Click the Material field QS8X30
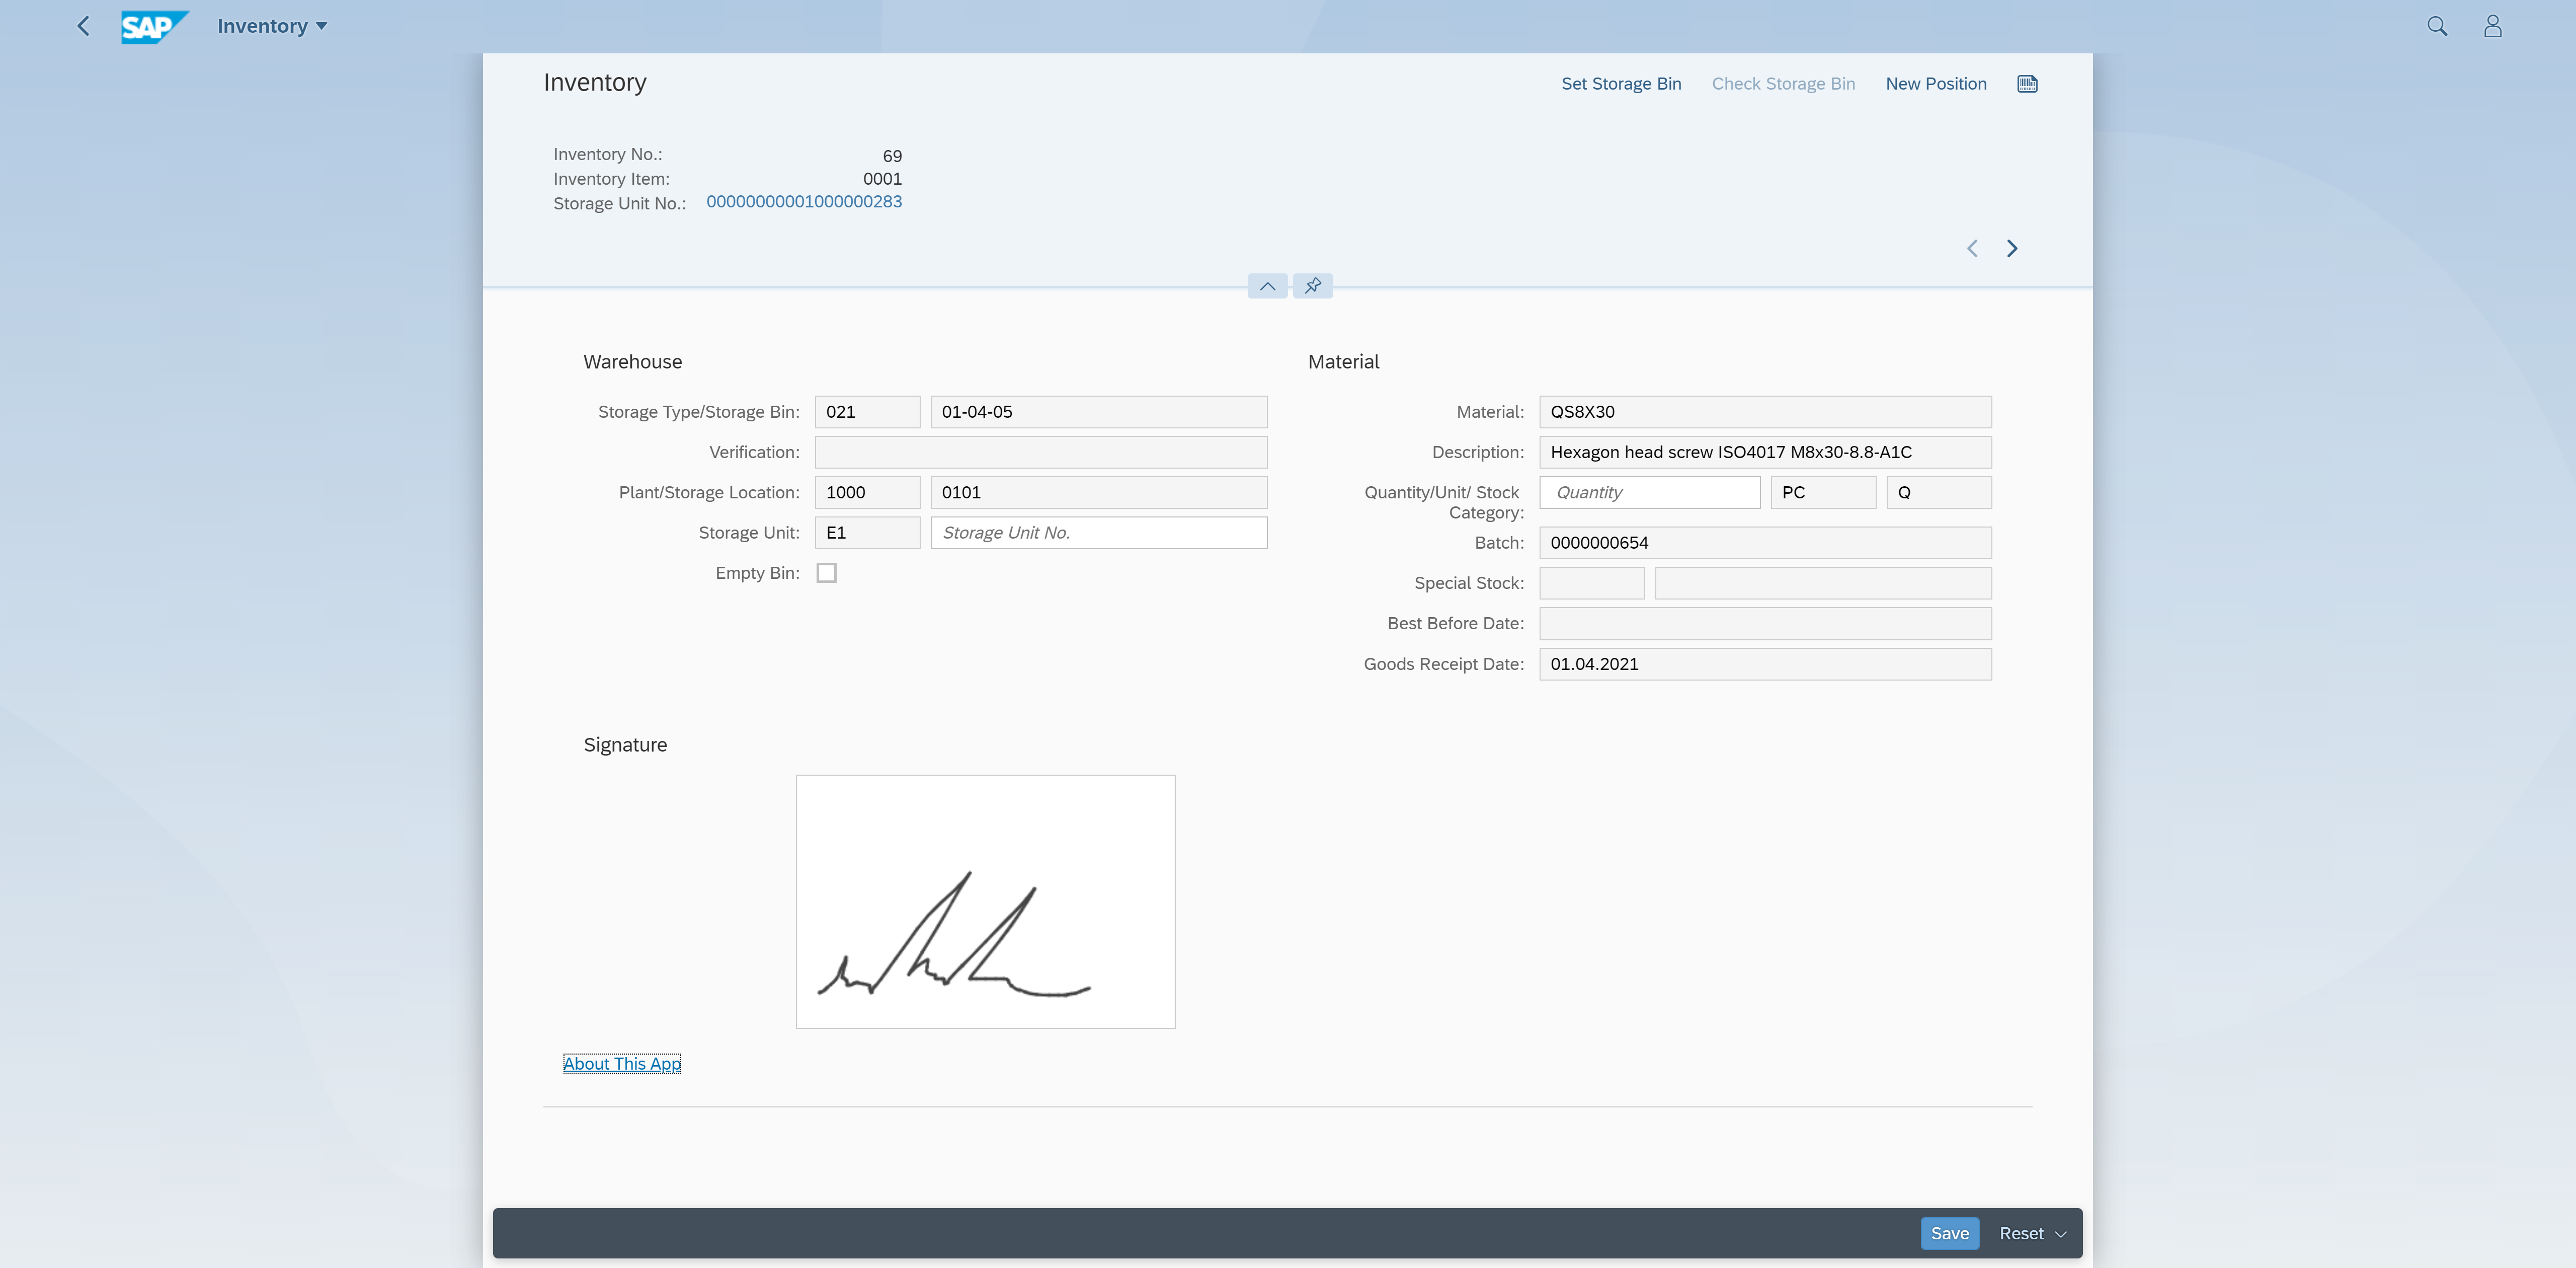The image size is (2576, 1268). (x=1765, y=412)
